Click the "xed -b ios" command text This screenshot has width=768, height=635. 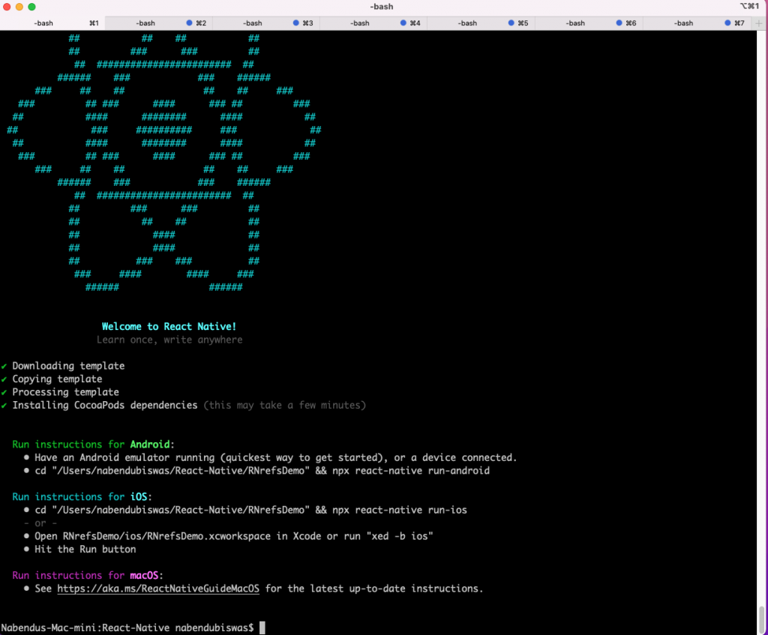(400, 536)
